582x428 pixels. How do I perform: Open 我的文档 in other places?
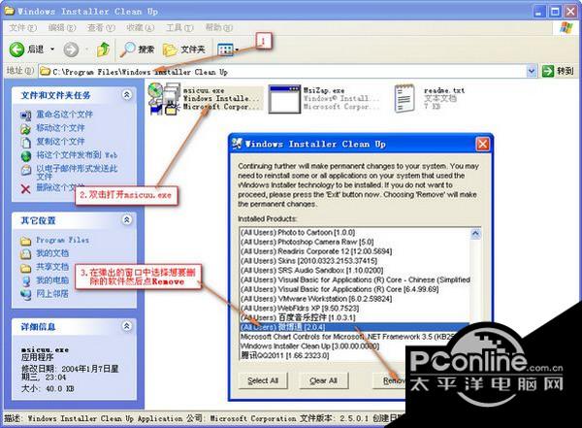point(52,253)
